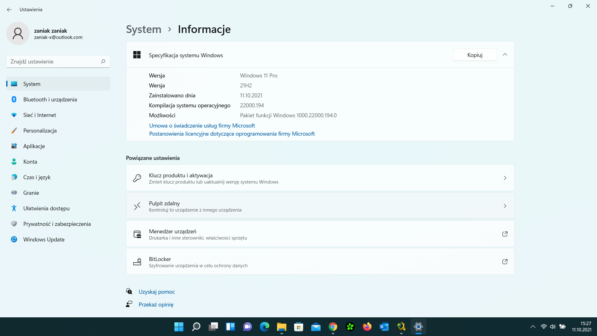Screen dimensions: 597x336
Task: Show hidden tray icons chevron
Action: pyautogui.click(x=533, y=327)
